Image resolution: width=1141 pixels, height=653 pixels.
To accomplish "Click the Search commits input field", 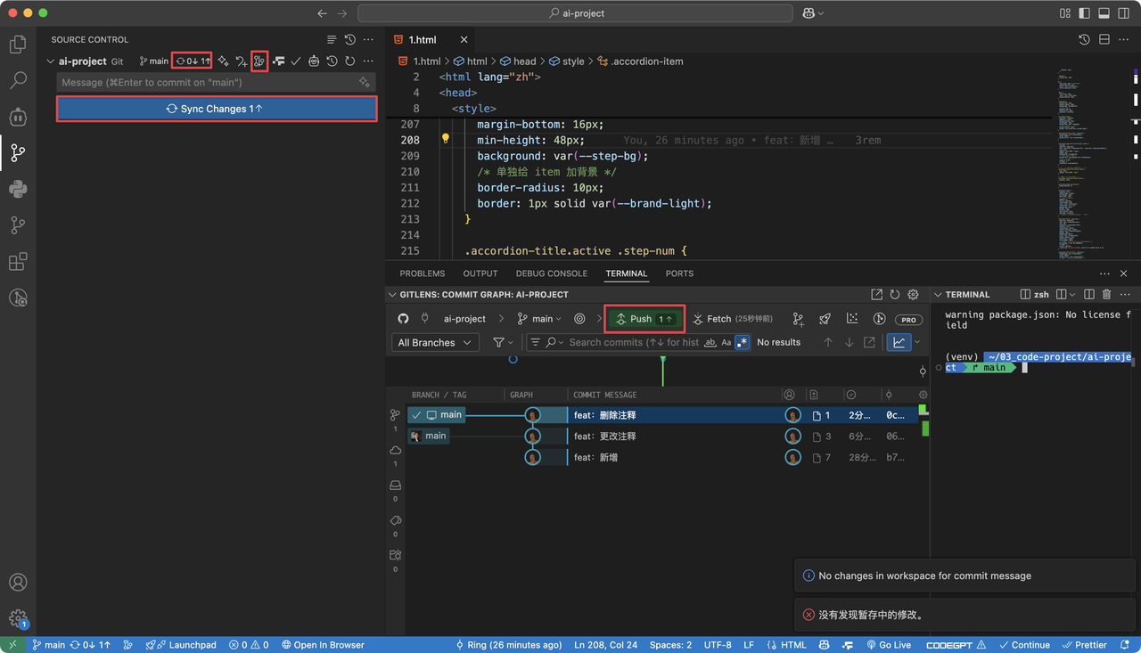I will pos(634,342).
